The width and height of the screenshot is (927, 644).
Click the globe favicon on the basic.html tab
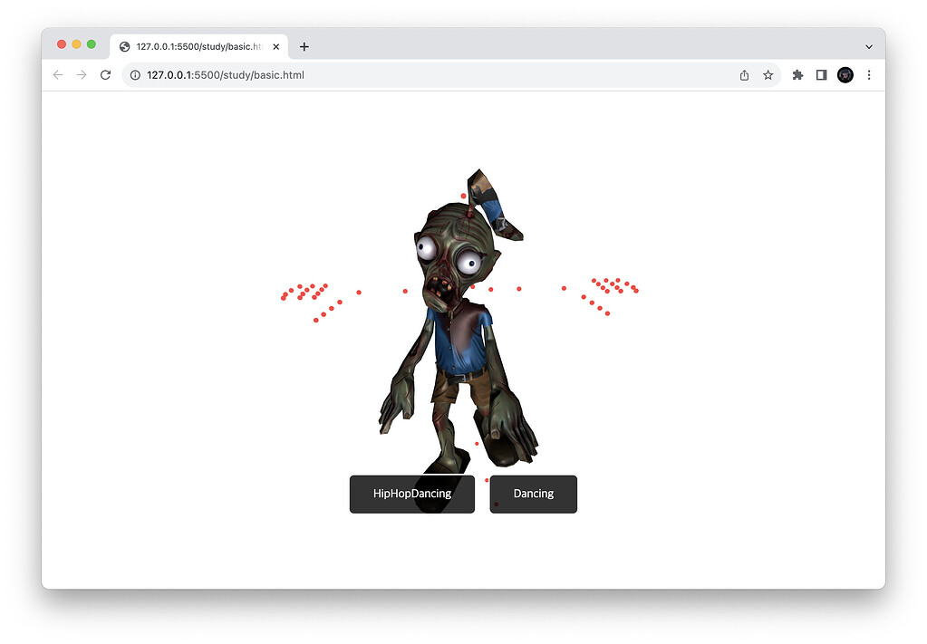click(124, 46)
